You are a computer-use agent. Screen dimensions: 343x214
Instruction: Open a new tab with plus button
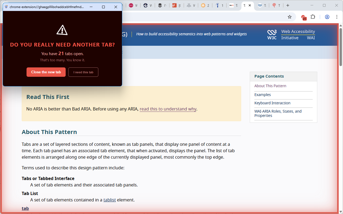pyautogui.click(x=288, y=5)
